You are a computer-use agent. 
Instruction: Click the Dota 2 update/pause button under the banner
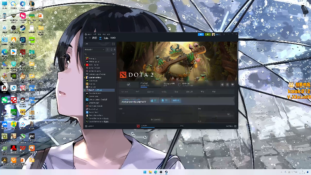[129, 85]
